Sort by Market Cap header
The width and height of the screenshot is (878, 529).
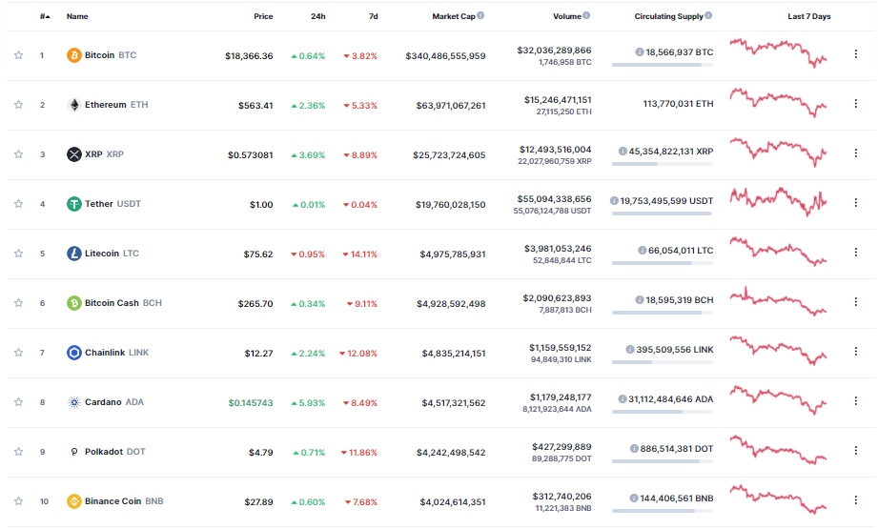click(454, 16)
